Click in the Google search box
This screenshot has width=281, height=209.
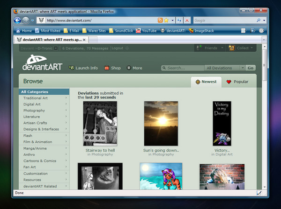click(225, 21)
